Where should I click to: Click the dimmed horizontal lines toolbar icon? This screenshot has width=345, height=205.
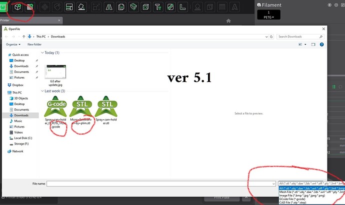pos(222,7)
